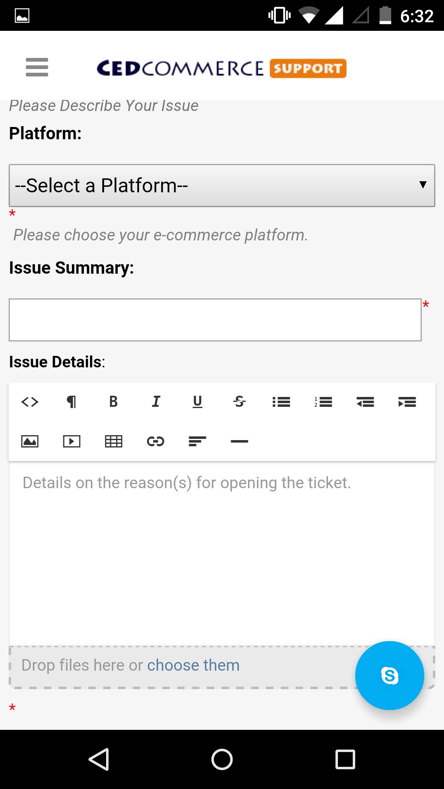Toggle HTML code view in editor
444x789 pixels.
pos(30,401)
